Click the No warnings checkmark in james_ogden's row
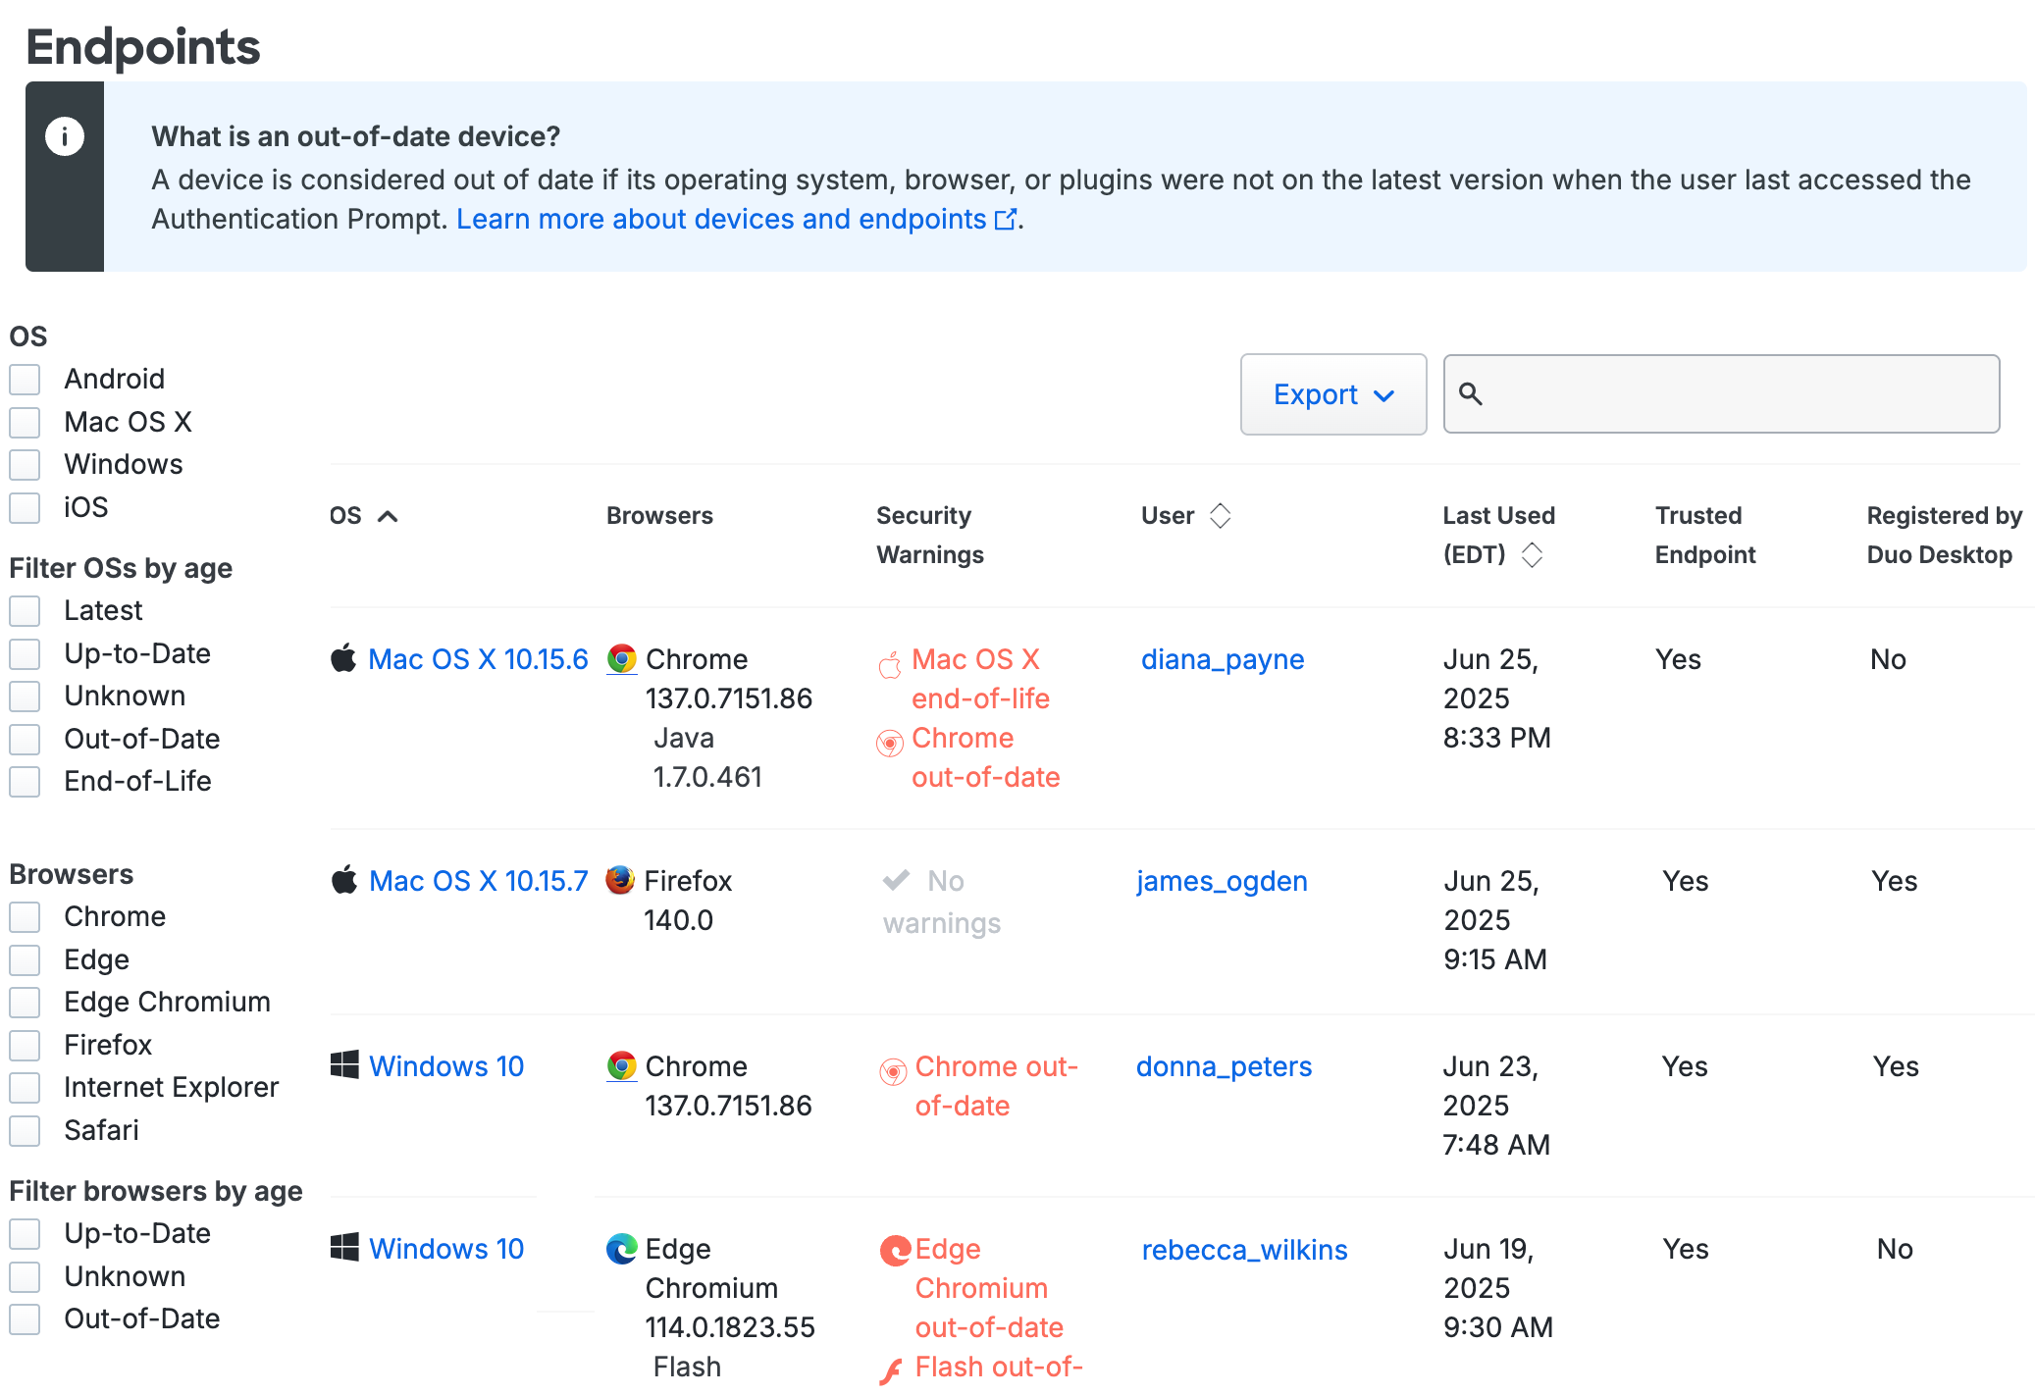The height and width of the screenshot is (1395, 2035). tap(894, 880)
